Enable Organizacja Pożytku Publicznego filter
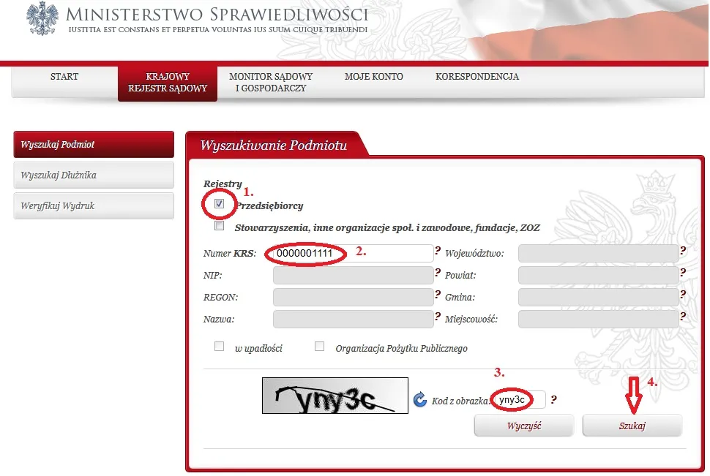The height and width of the screenshot is (476, 710). pos(319,346)
